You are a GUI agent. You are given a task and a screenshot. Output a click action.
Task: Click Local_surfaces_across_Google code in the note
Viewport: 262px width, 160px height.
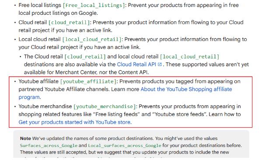click(125, 146)
